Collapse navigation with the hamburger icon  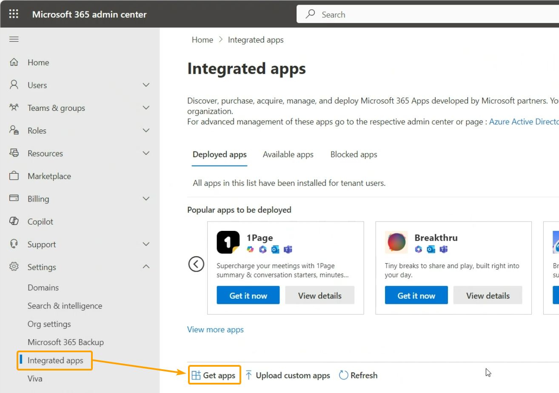point(14,39)
